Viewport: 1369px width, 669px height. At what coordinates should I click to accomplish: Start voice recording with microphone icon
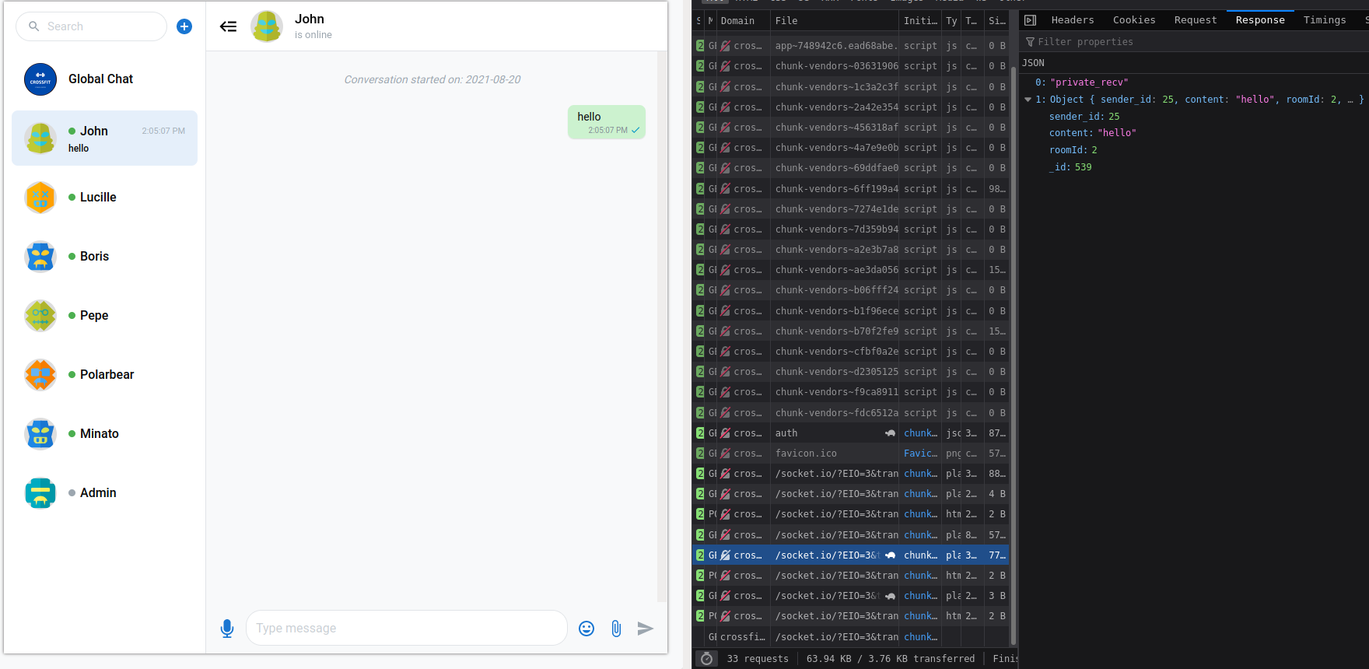[x=227, y=629]
